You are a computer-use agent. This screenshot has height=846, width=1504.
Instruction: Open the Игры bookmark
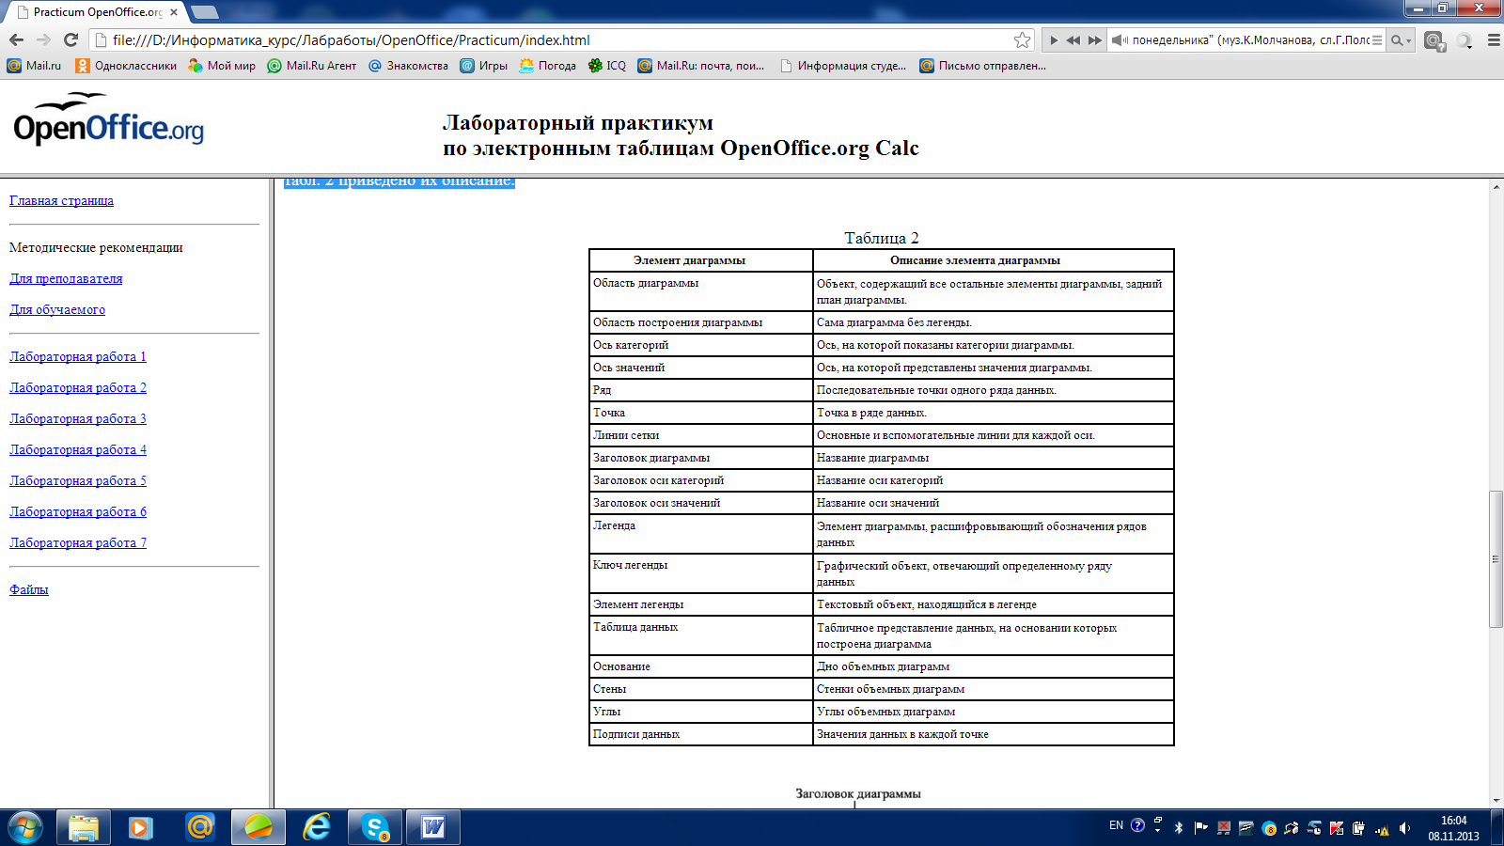pos(483,66)
